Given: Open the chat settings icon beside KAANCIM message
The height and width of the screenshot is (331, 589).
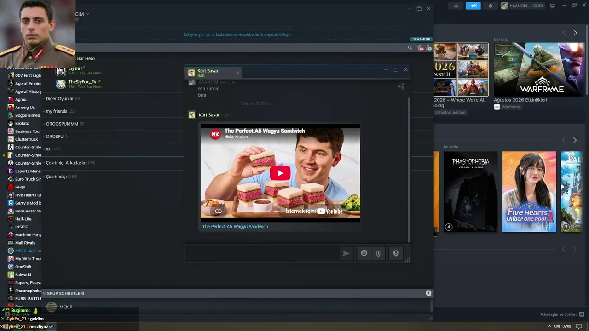Looking at the screenshot, I should click(401, 86).
